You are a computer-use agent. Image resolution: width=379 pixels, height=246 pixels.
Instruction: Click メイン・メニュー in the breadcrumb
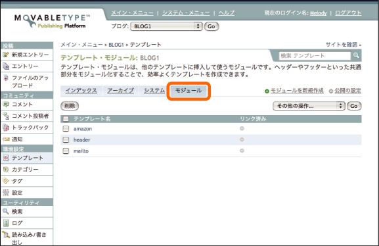81,45
